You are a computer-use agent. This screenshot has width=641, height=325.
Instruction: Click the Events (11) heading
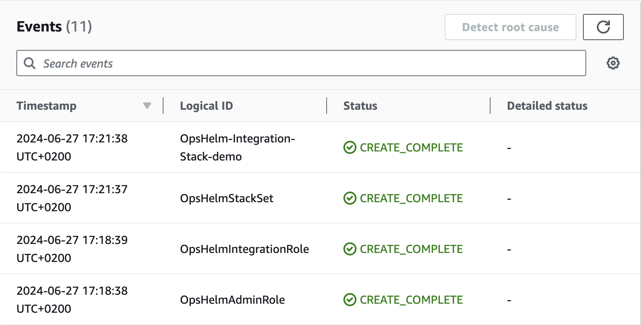point(54,27)
